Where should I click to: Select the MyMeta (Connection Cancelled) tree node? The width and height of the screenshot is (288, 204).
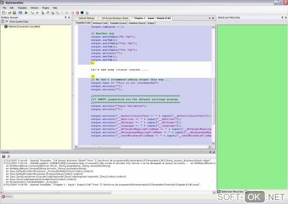pos(24,27)
